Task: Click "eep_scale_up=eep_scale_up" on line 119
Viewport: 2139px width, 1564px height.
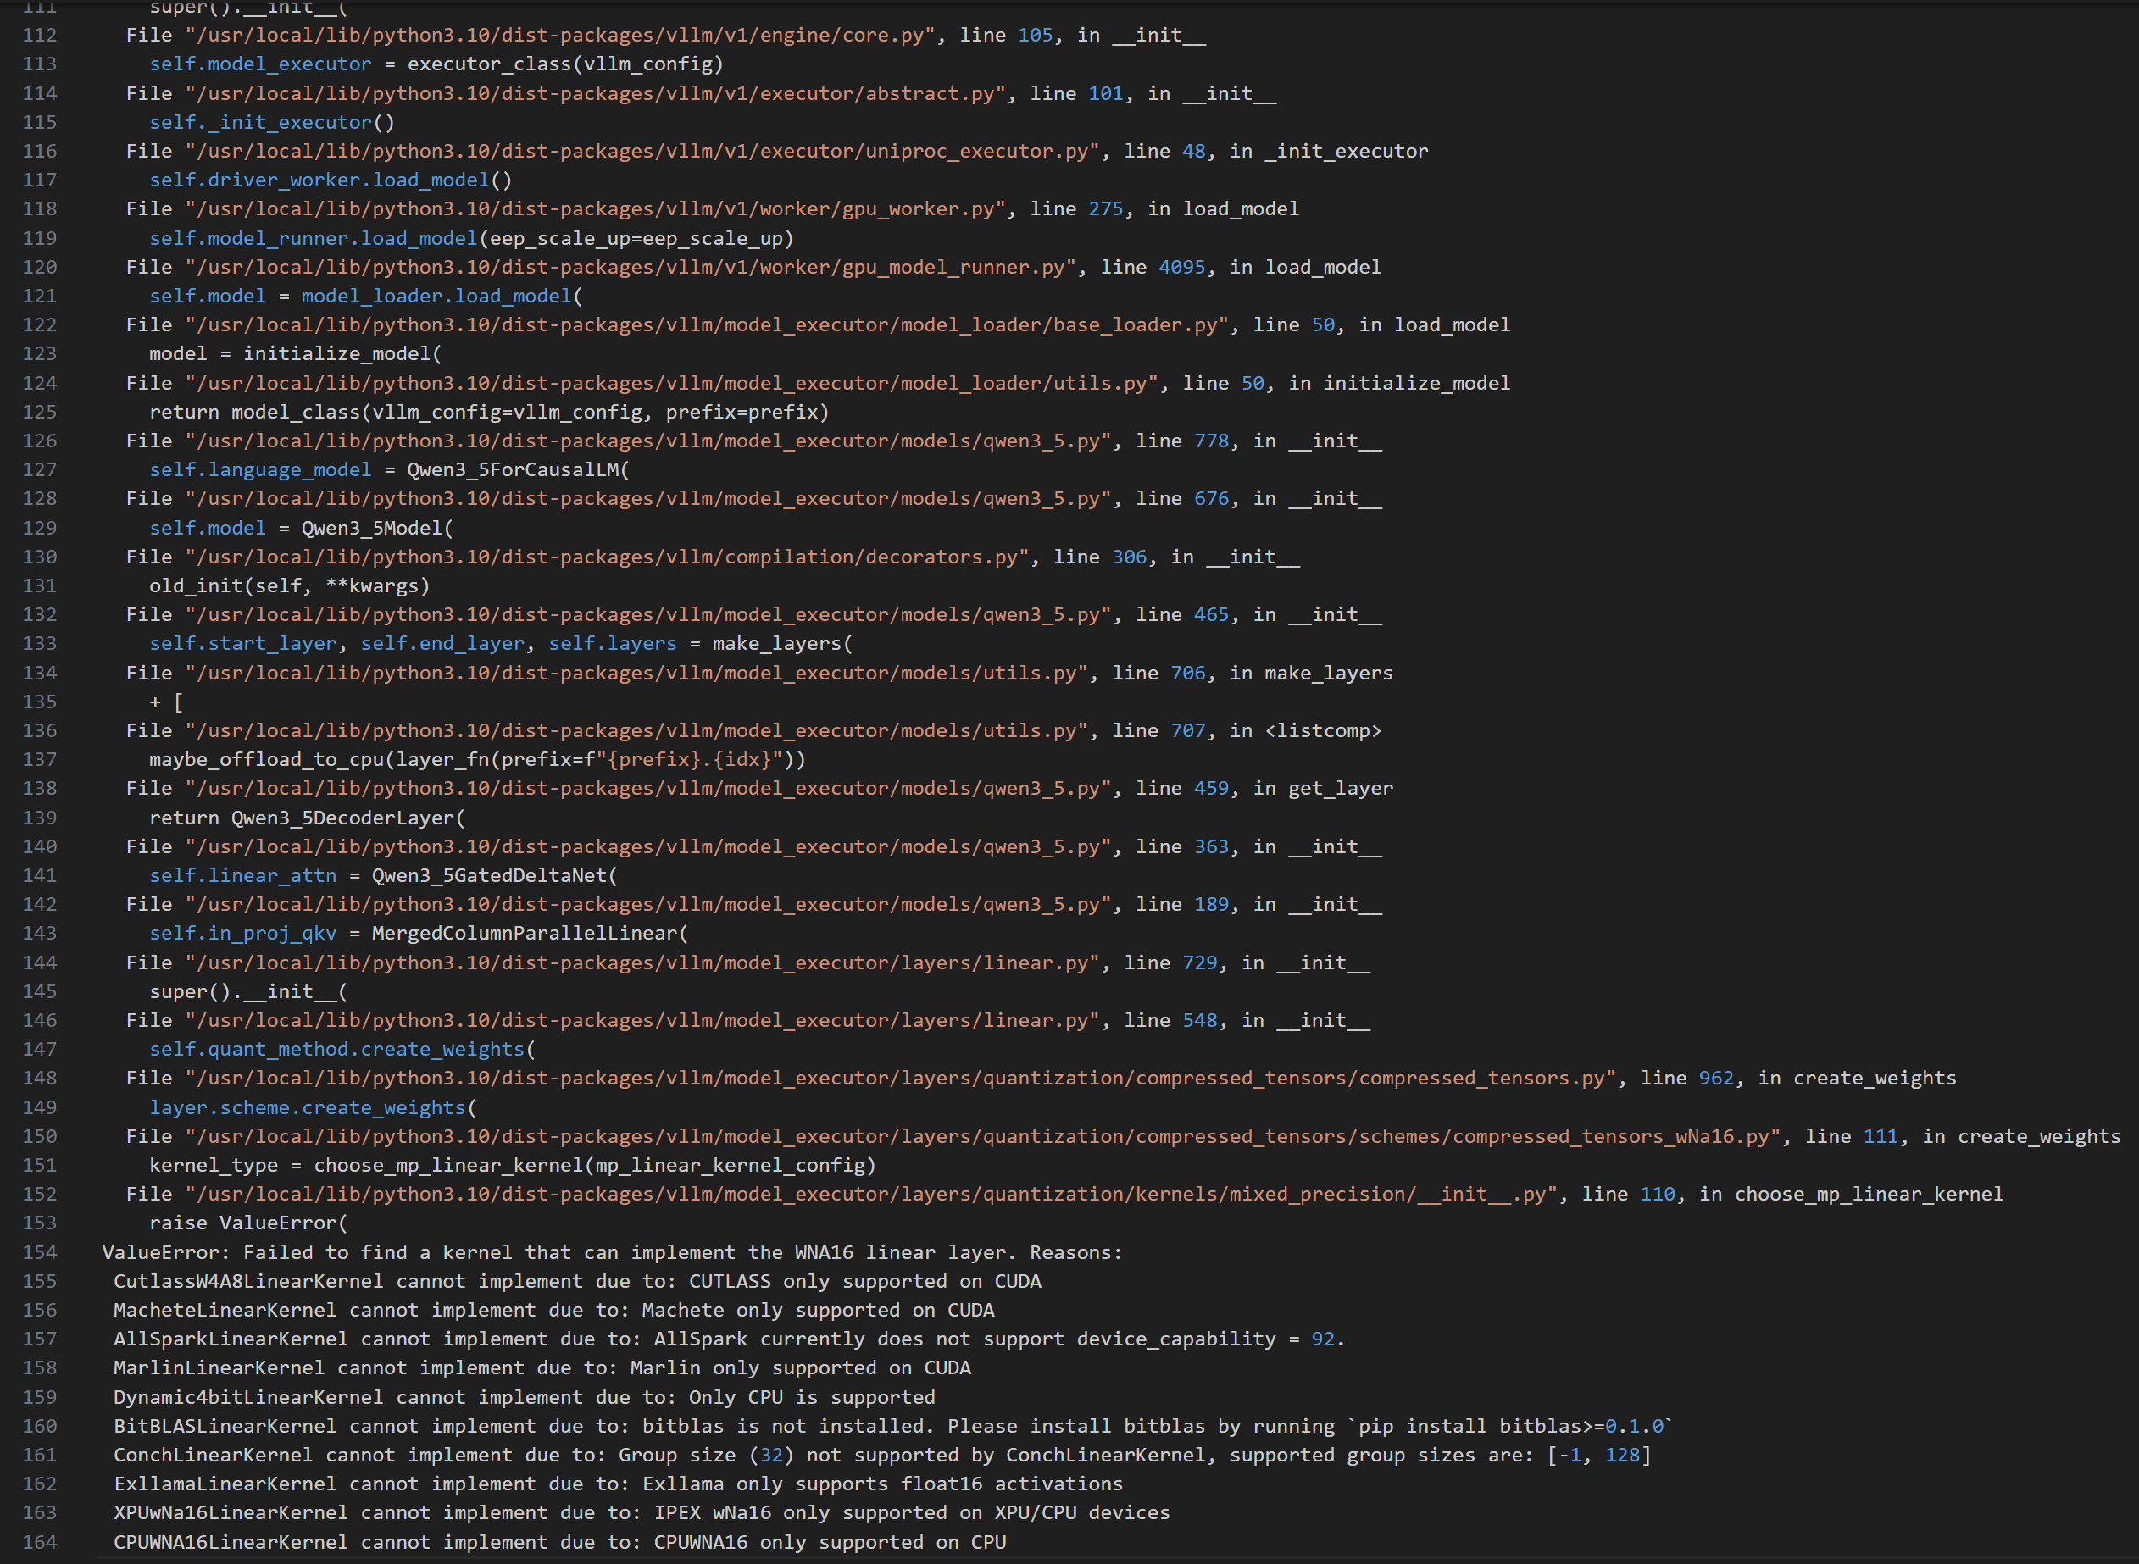Action: coord(636,239)
